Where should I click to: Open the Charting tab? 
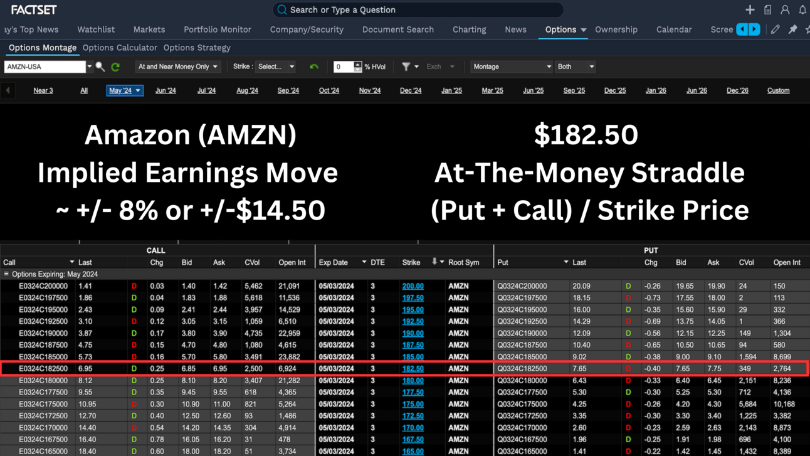coord(470,29)
